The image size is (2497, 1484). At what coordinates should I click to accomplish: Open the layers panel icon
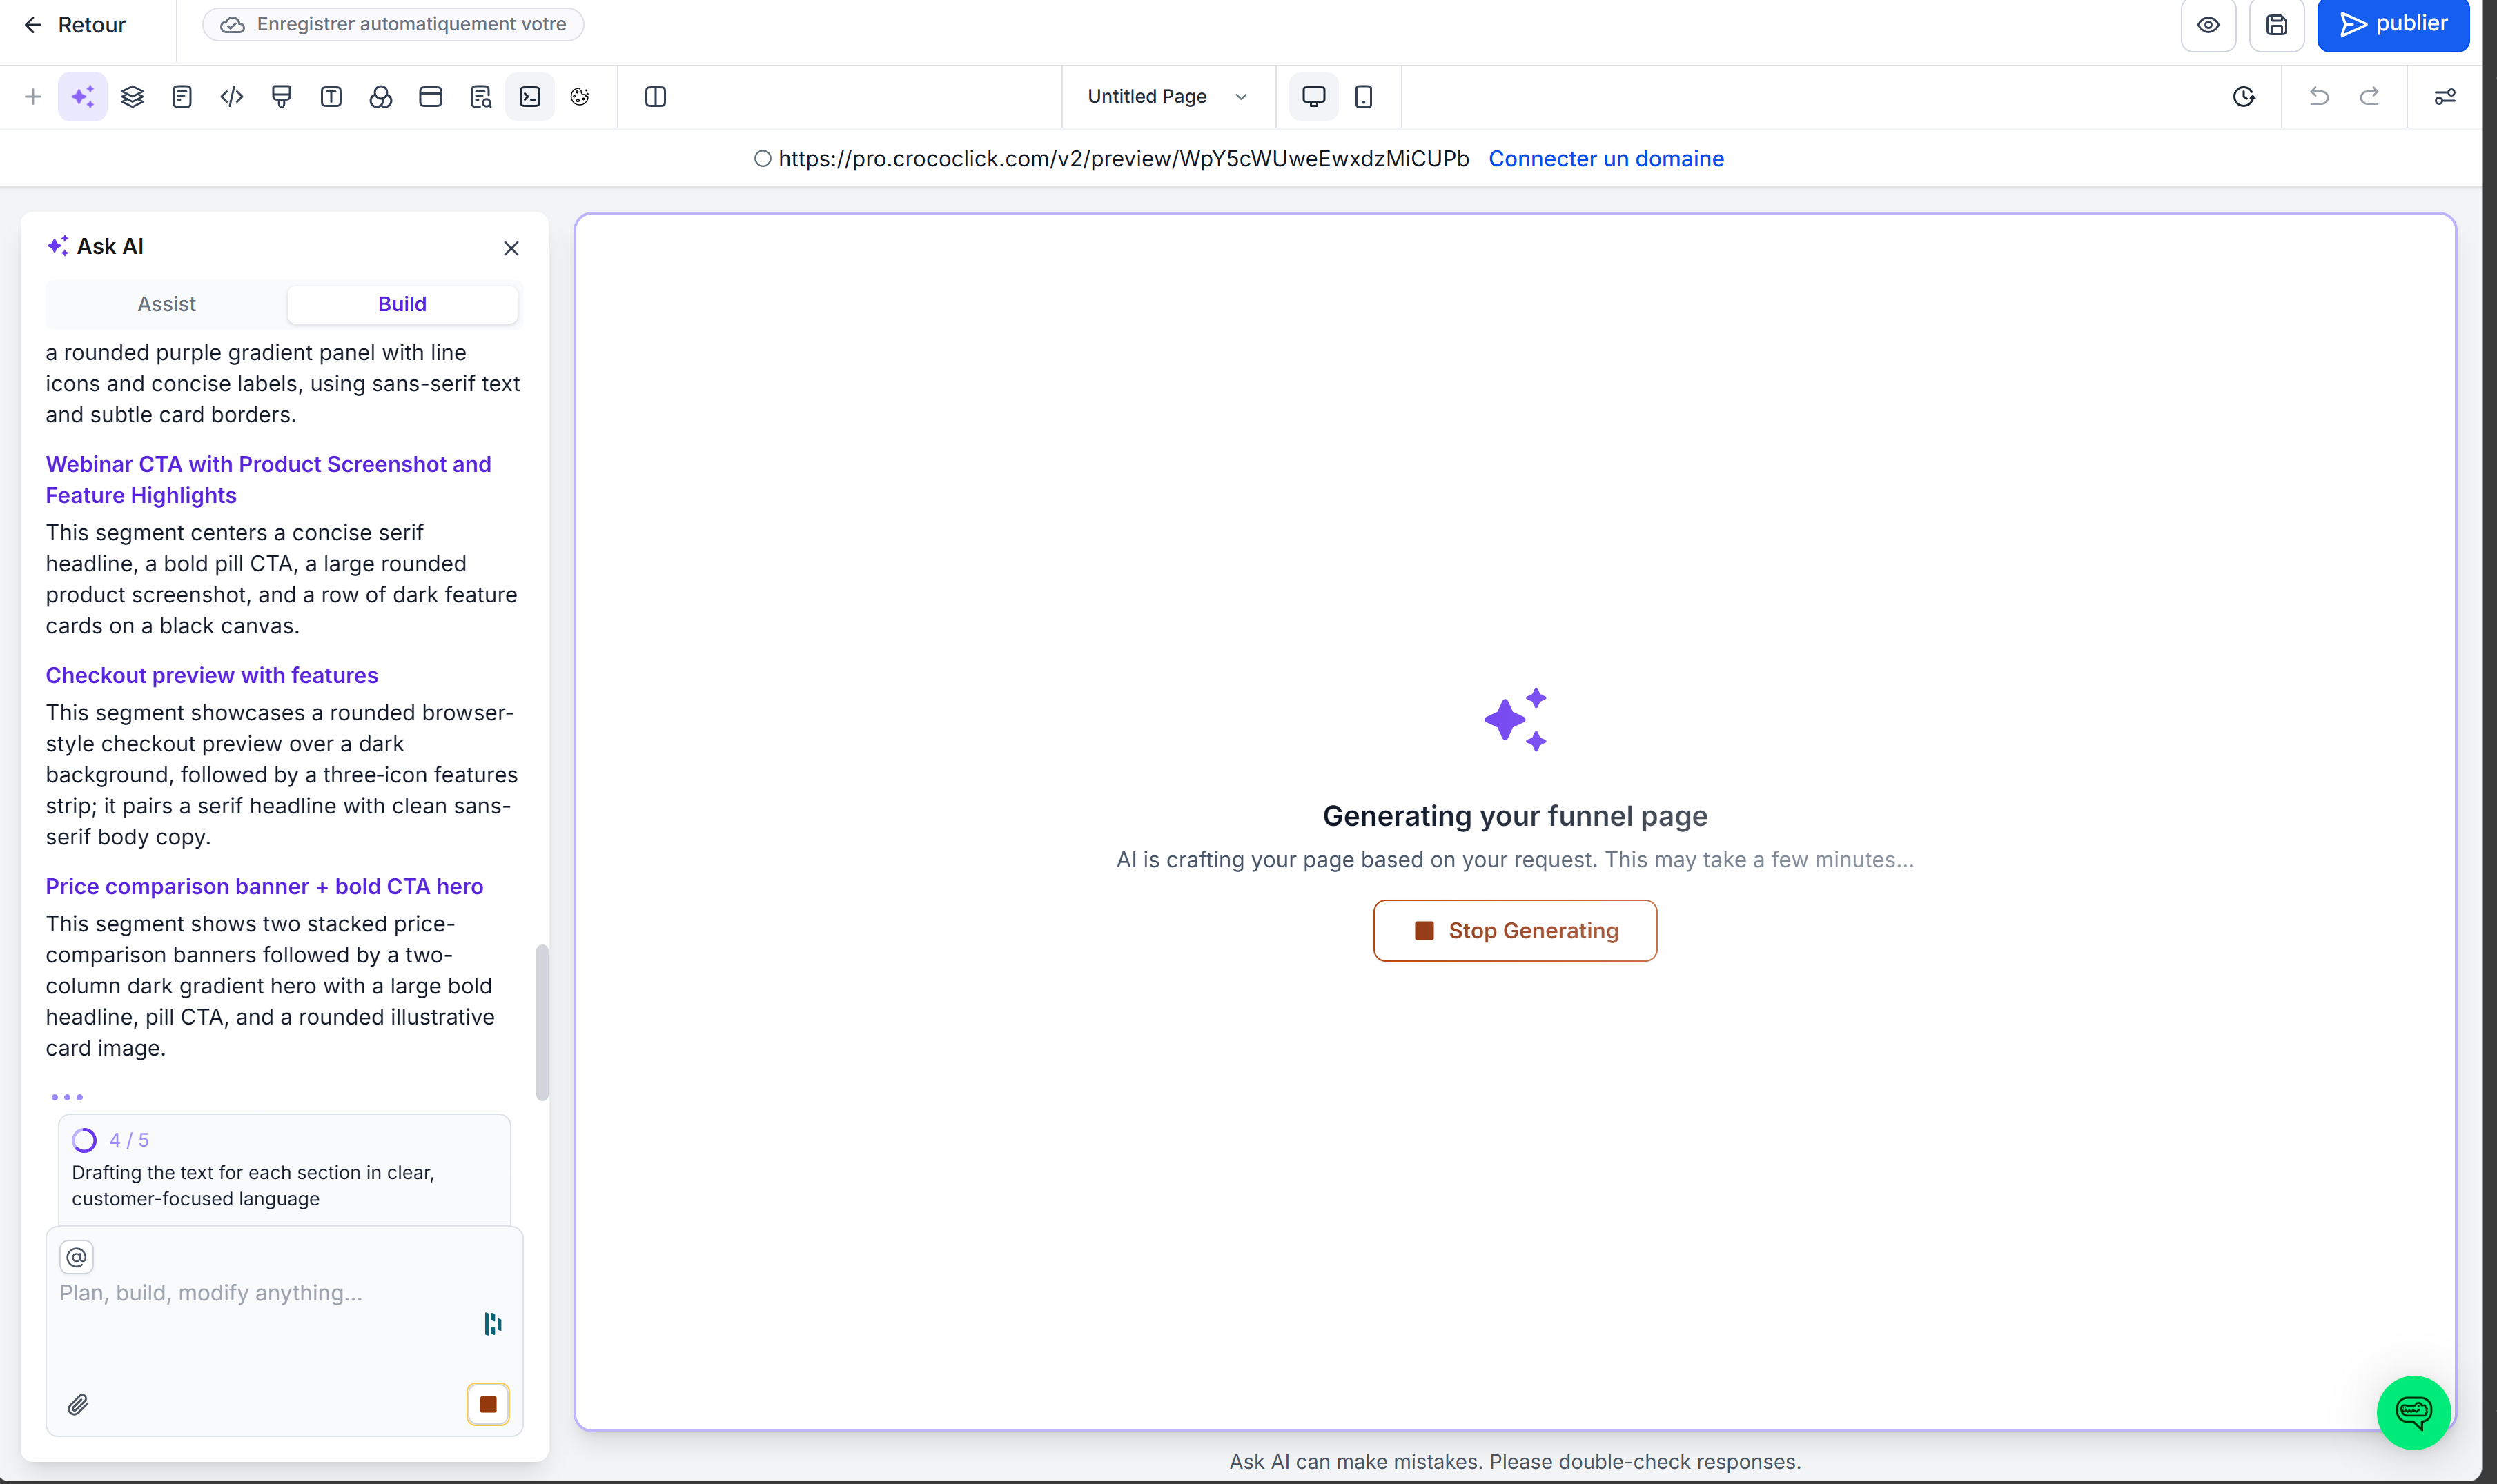click(x=132, y=97)
